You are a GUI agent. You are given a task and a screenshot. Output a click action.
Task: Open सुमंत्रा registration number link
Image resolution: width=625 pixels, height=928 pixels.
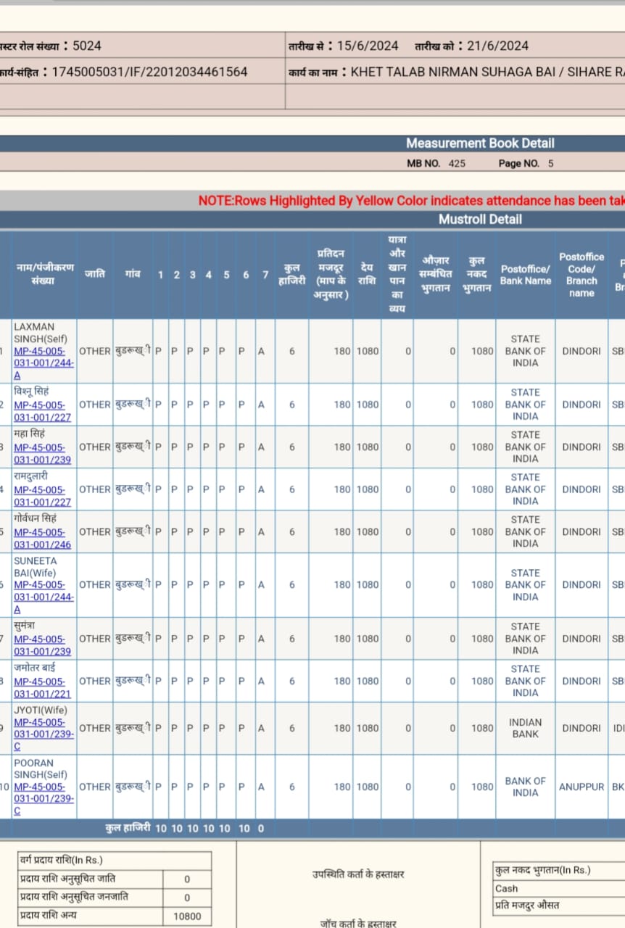point(43,645)
